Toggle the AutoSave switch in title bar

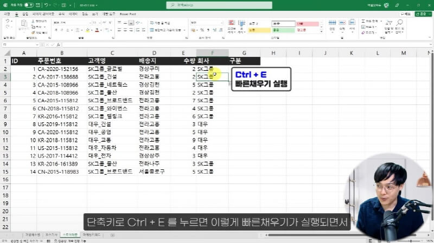coord(29,5)
